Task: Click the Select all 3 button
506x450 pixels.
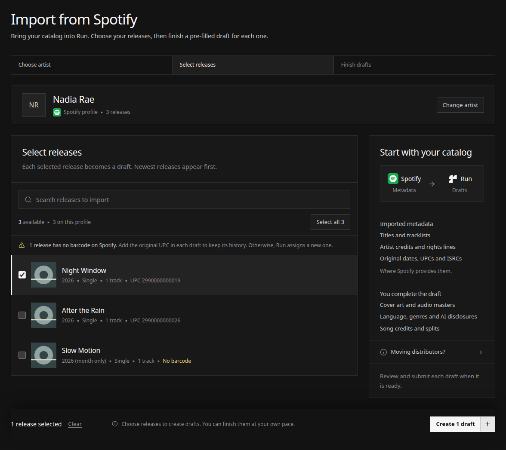Action: [330, 222]
